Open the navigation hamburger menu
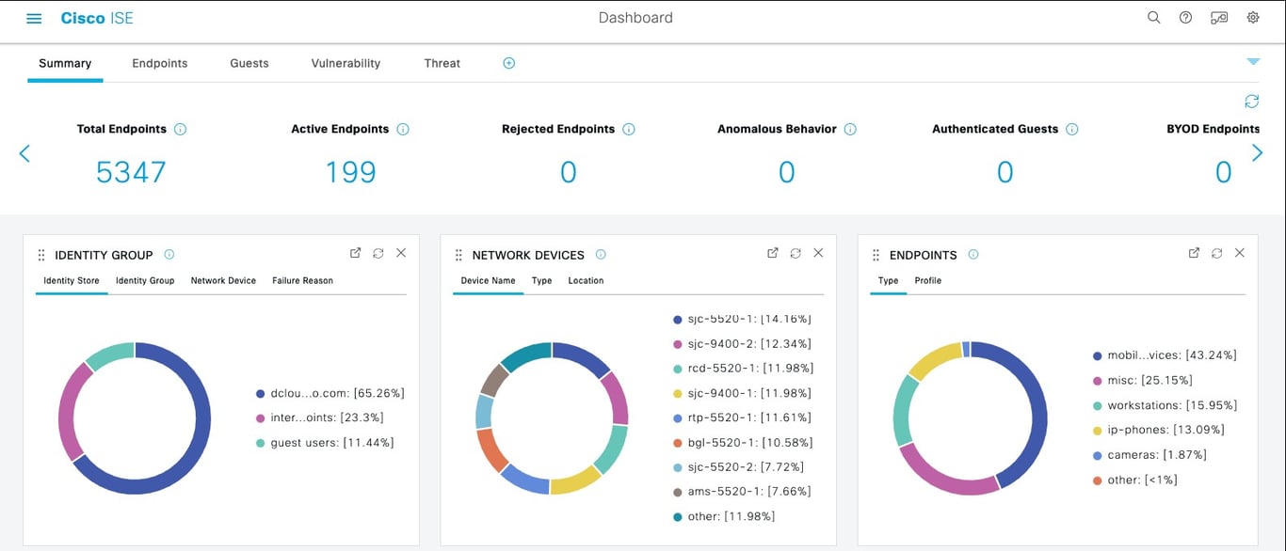The image size is (1286, 551). coord(34,17)
